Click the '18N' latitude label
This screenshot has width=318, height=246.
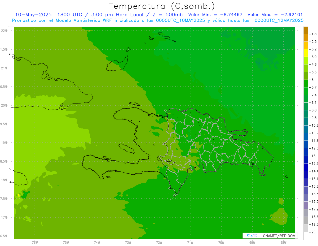[x=4, y=180]
